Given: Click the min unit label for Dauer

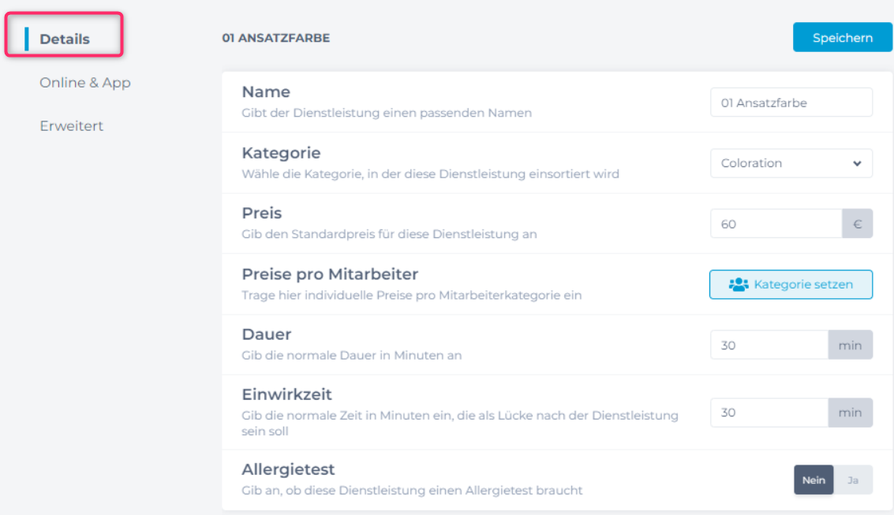Looking at the screenshot, I should click(x=850, y=345).
